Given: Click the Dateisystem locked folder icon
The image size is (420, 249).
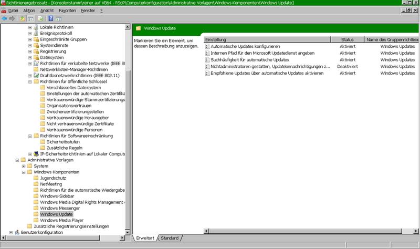Looking at the screenshot, I should click(36, 57).
